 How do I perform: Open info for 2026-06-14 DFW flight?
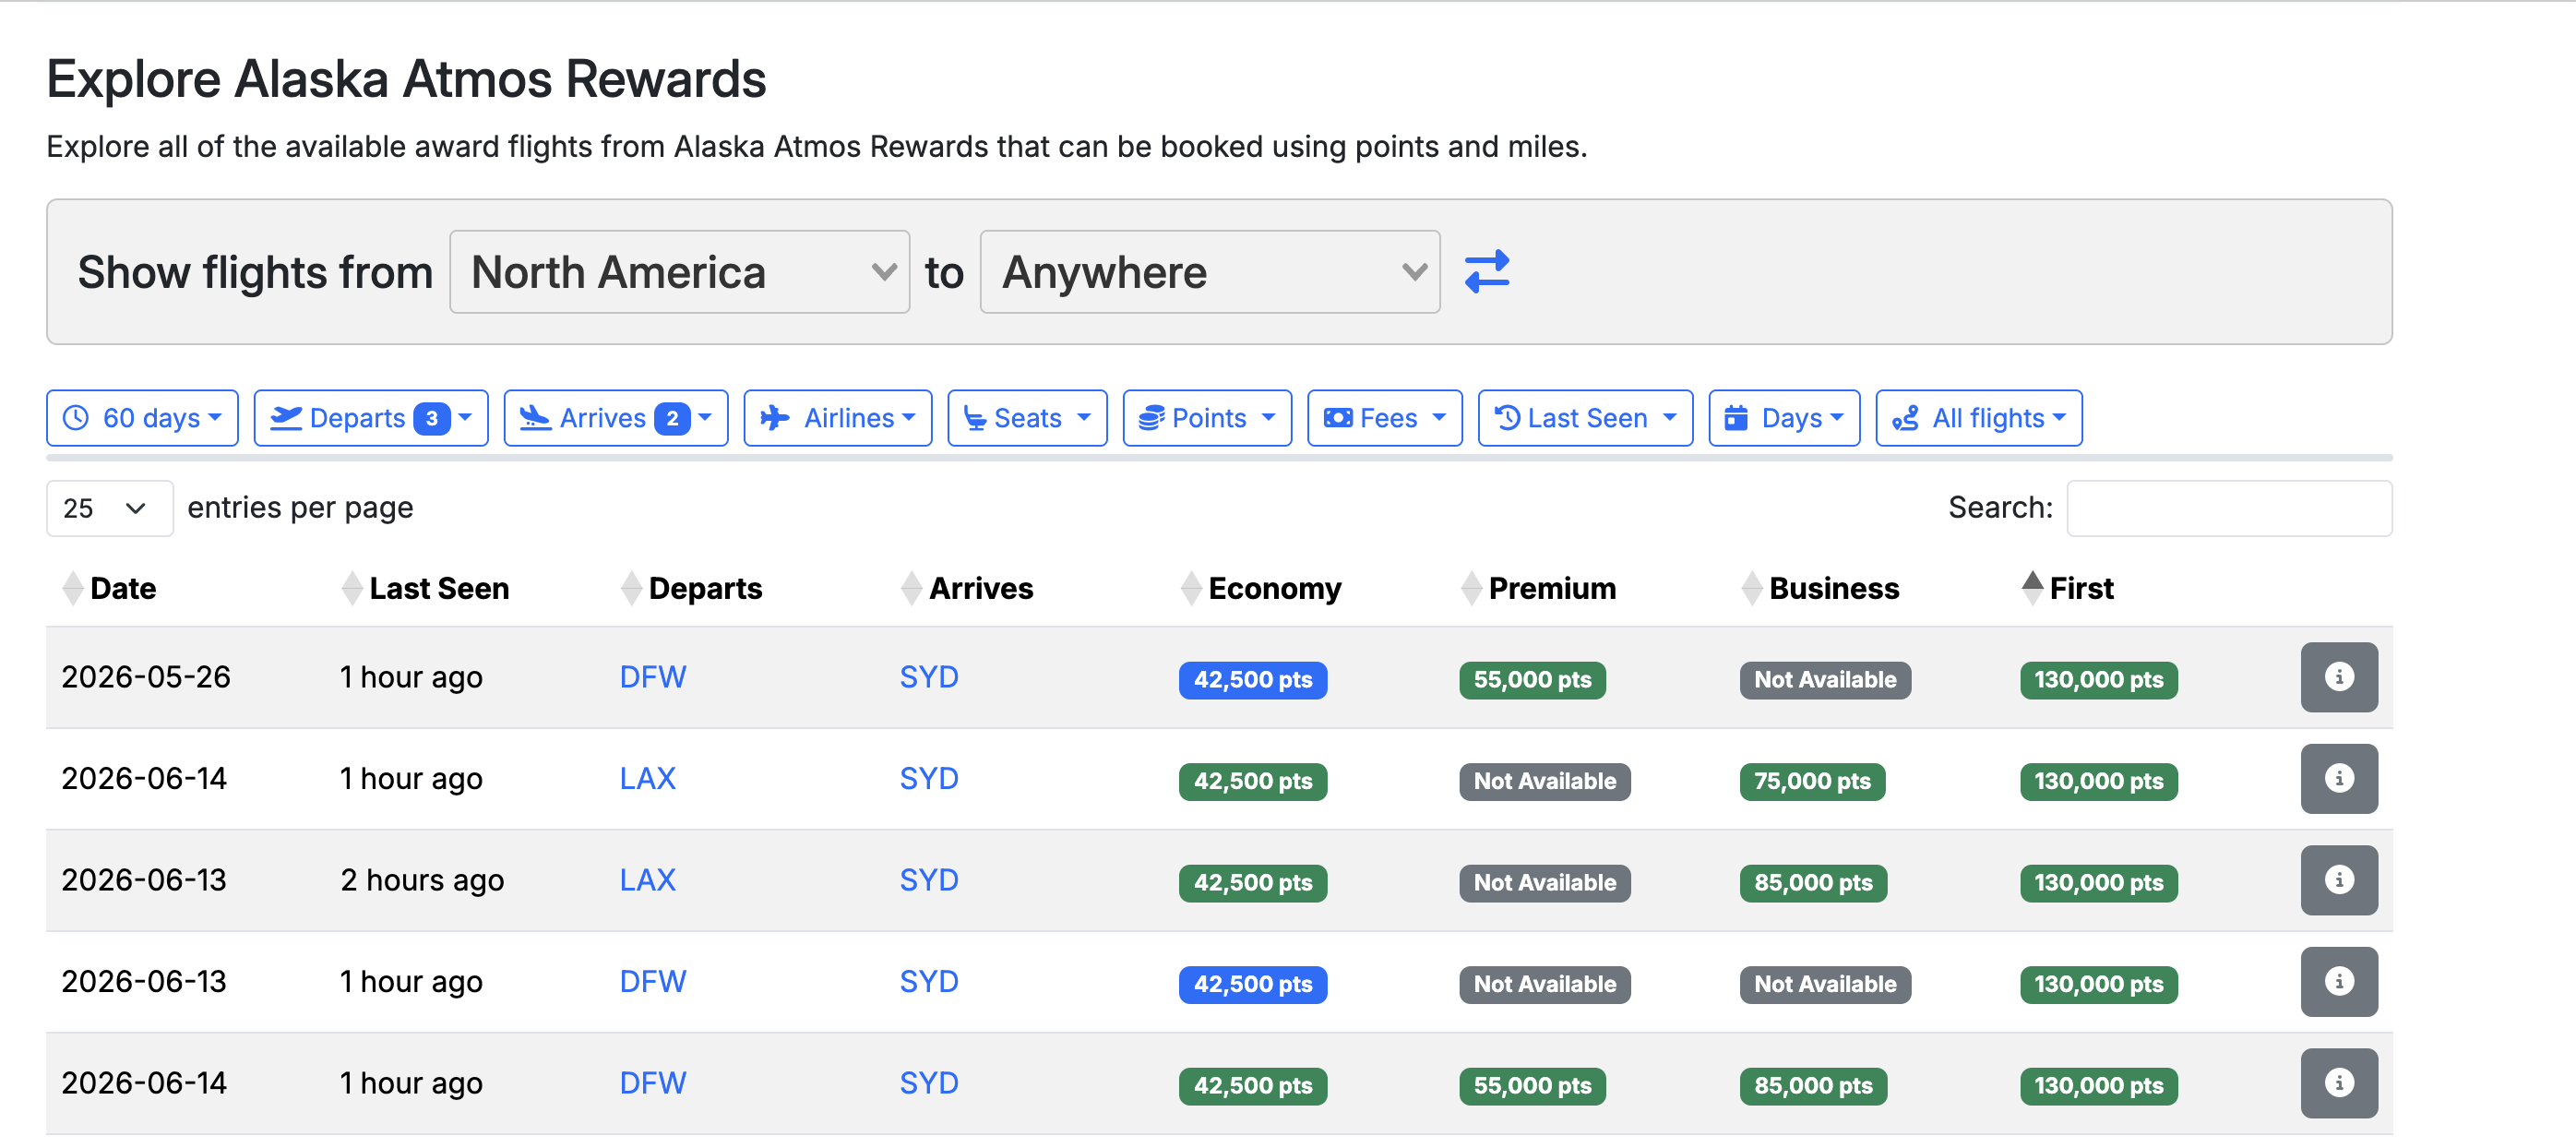pyautogui.click(x=2338, y=1083)
